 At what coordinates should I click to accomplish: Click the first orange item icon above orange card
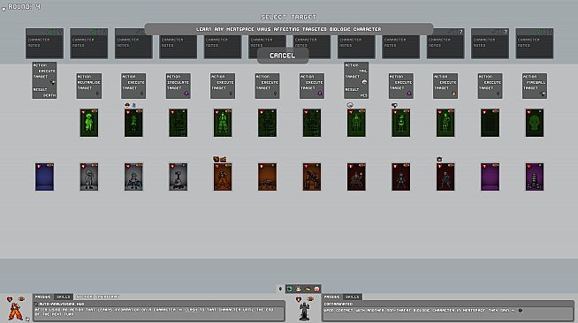217,159
